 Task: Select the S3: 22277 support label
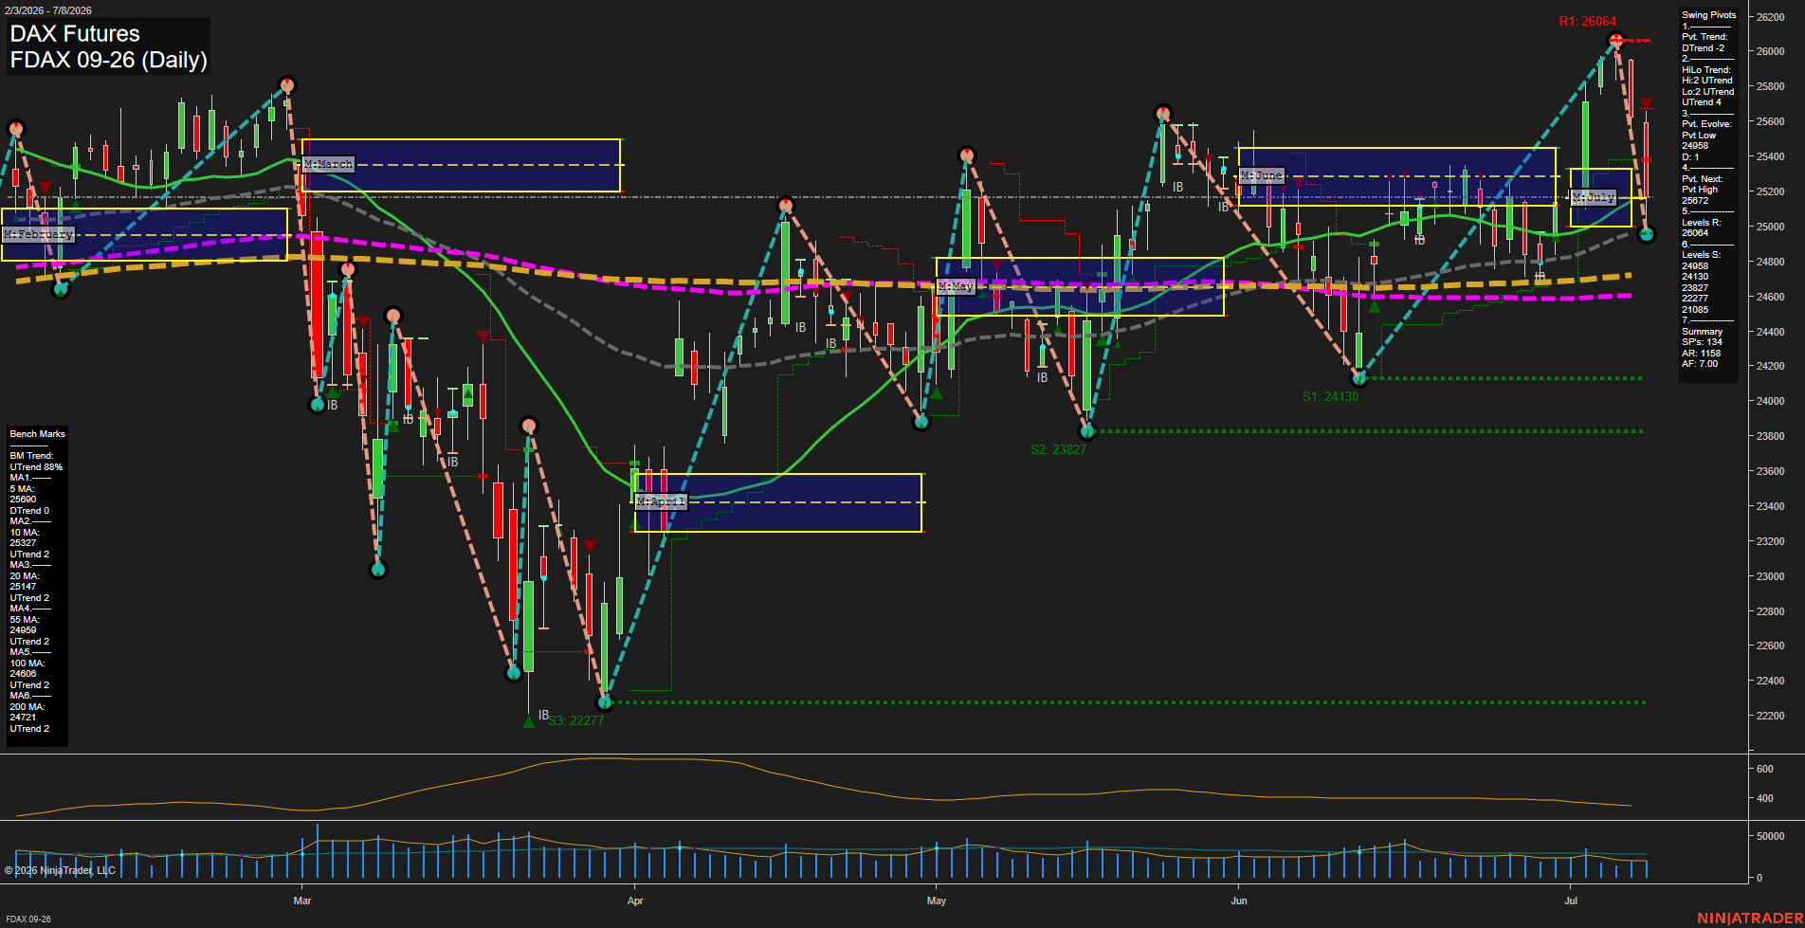click(575, 720)
